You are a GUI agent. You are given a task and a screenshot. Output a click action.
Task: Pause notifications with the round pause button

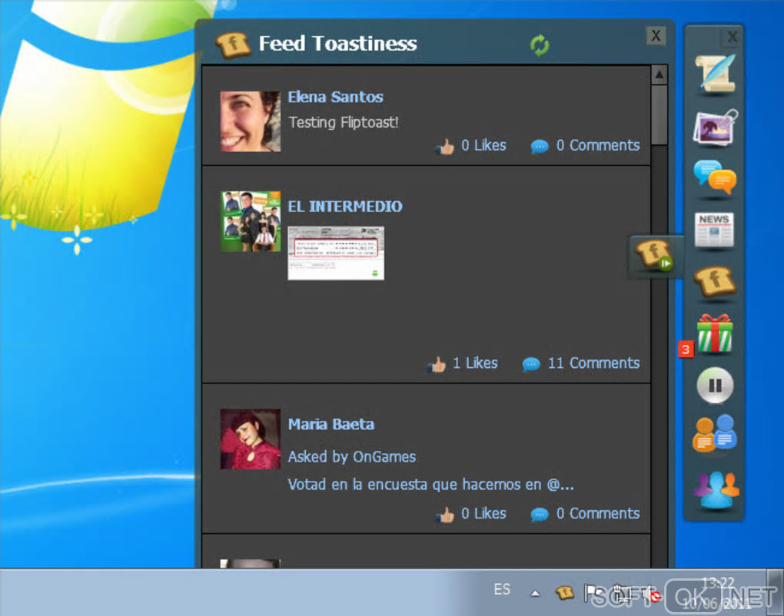pyautogui.click(x=715, y=385)
